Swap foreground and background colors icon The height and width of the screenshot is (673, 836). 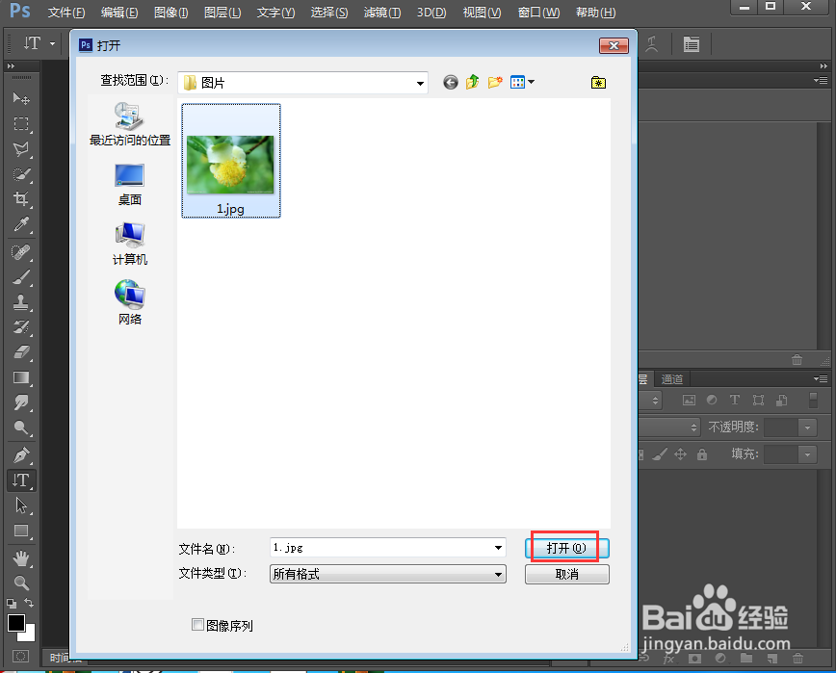pos(29,603)
